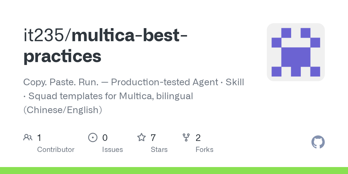Open the purple pixel identicon avatar
The image size is (348, 174).
tap(296, 52)
